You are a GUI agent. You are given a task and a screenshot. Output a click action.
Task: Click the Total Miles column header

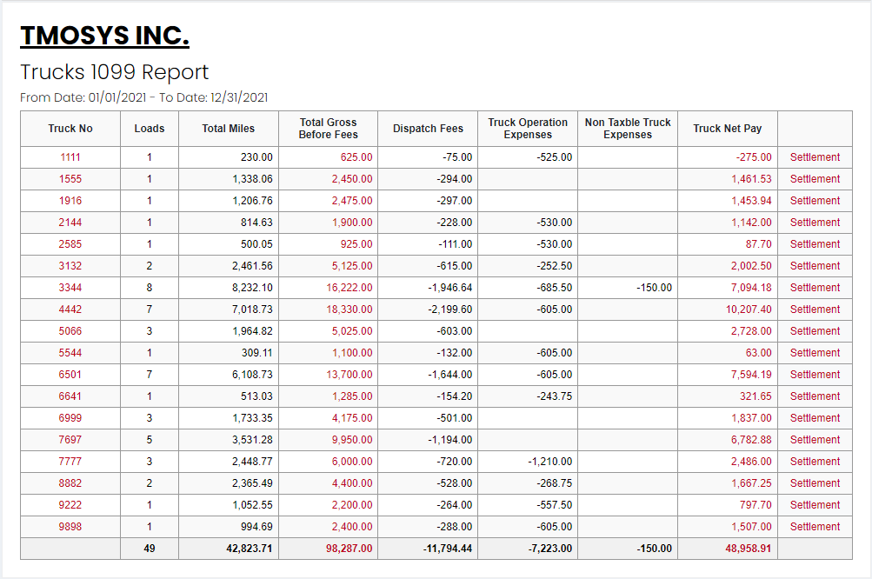click(228, 129)
